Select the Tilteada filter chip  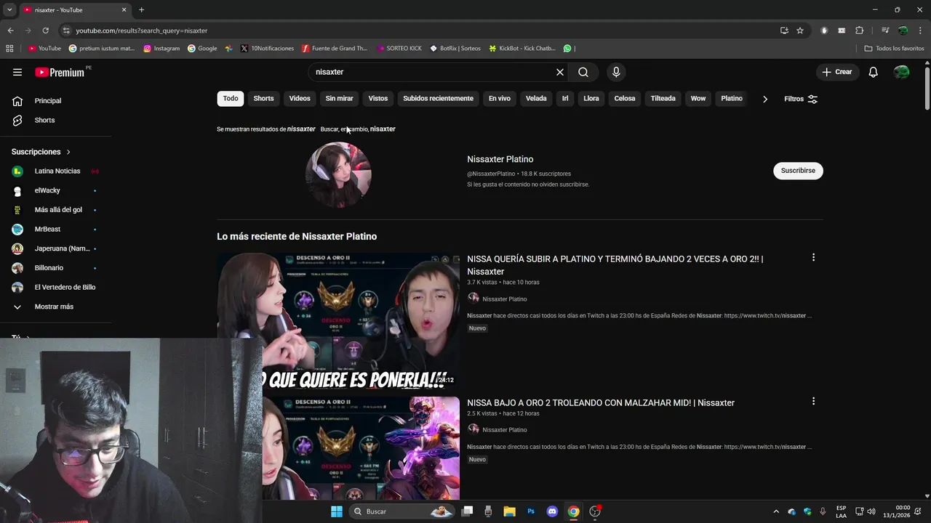click(x=663, y=99)
